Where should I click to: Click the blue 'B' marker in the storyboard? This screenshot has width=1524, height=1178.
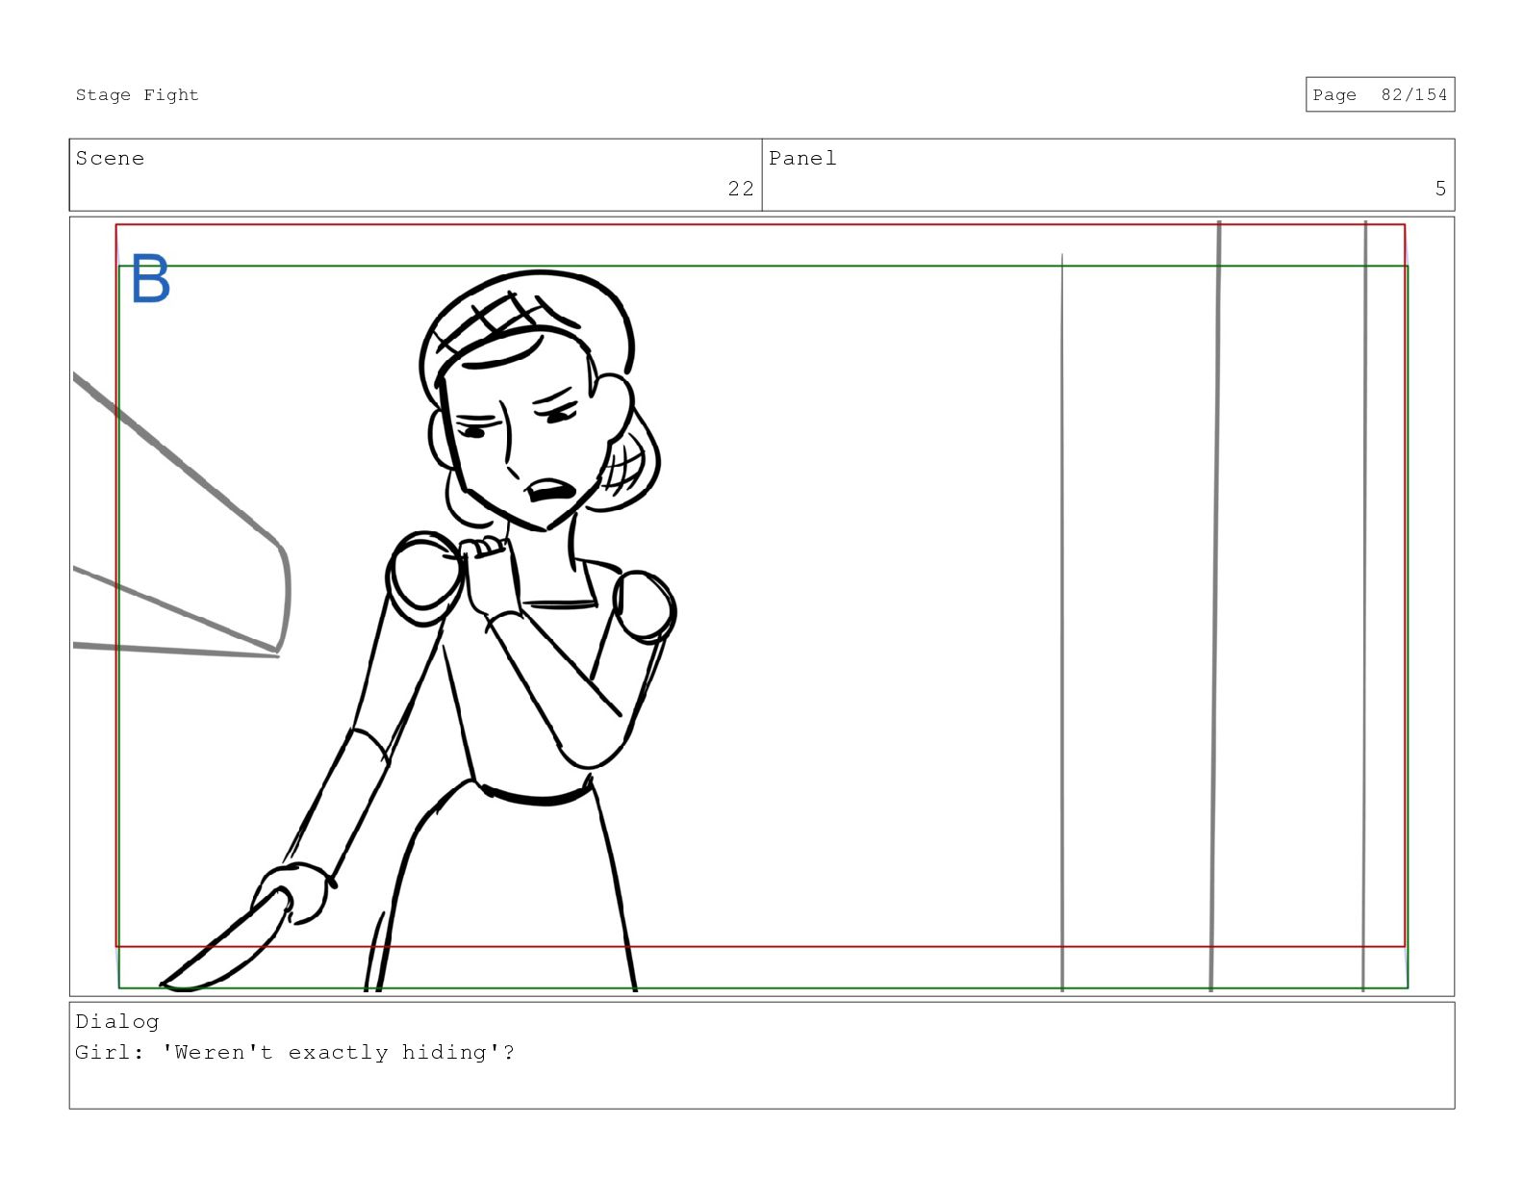(x=150, y=279)
